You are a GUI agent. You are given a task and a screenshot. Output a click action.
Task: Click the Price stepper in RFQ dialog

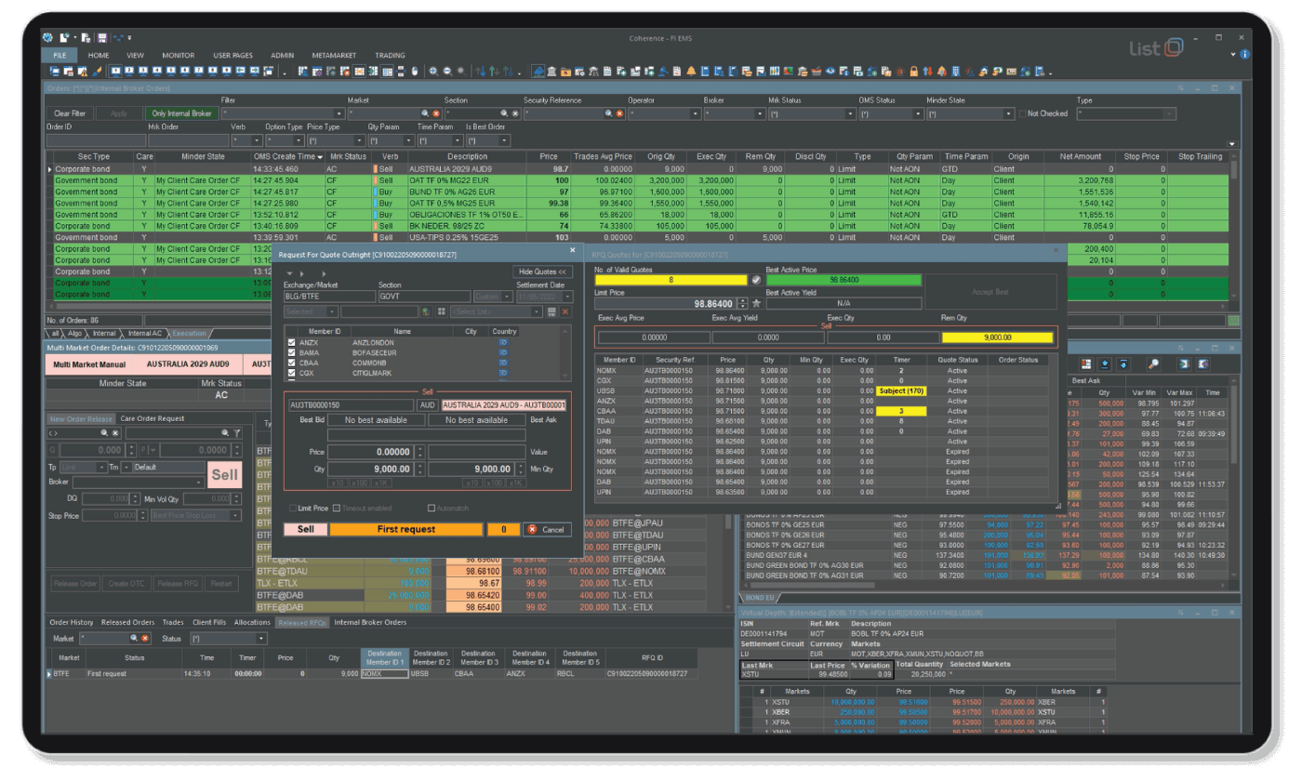point(418,452)
